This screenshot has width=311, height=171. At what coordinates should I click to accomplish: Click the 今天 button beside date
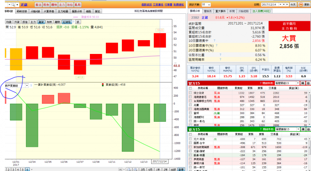click(293, 5)
